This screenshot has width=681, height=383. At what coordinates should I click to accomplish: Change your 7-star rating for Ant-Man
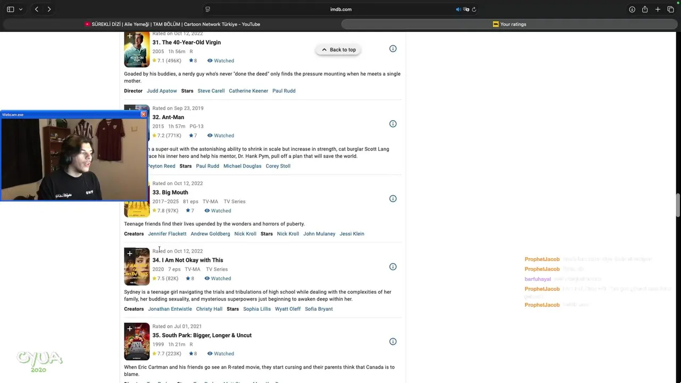193,136
